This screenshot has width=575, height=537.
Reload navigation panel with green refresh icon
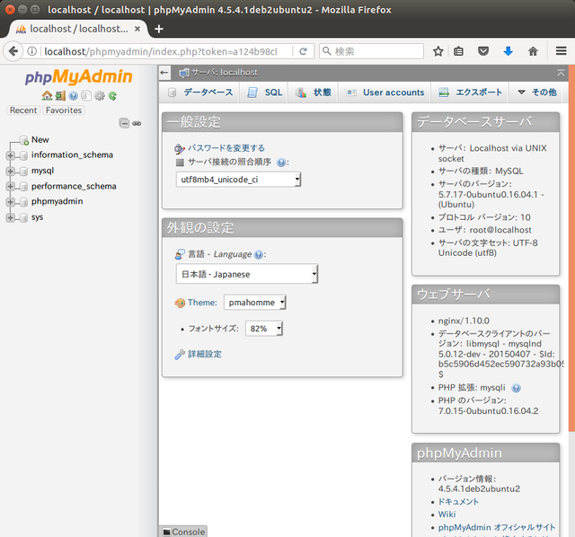tap(112, 96)
